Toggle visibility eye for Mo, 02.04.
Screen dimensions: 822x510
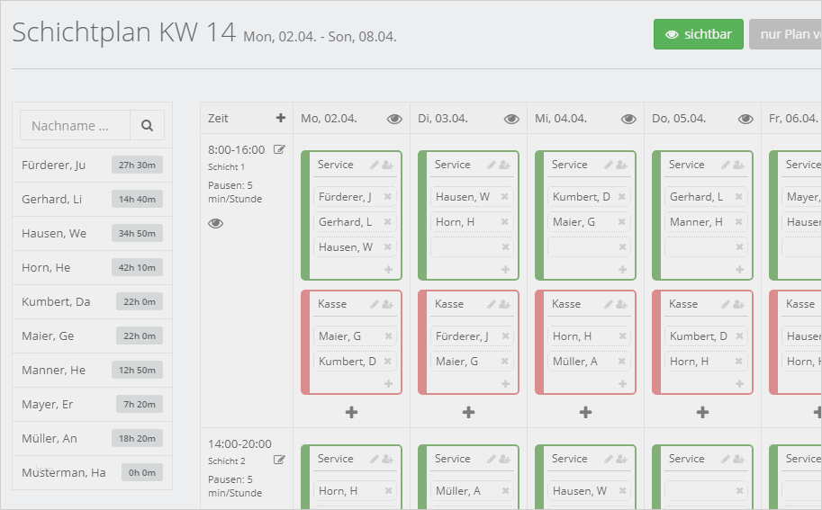[x=394, y=119]
